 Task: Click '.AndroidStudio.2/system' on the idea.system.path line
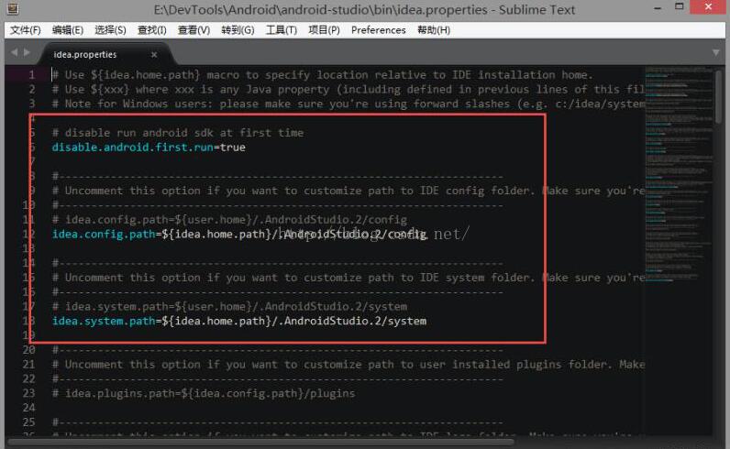352,321
